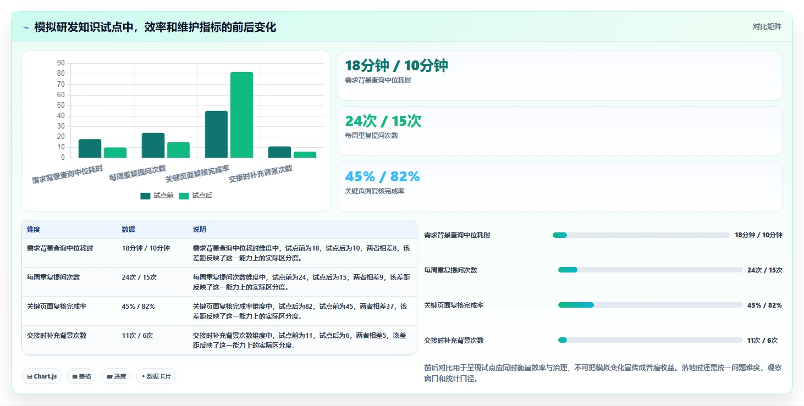Click table data cell 11次 / 6次
804x406 pixels.
[x=137, y=336]
